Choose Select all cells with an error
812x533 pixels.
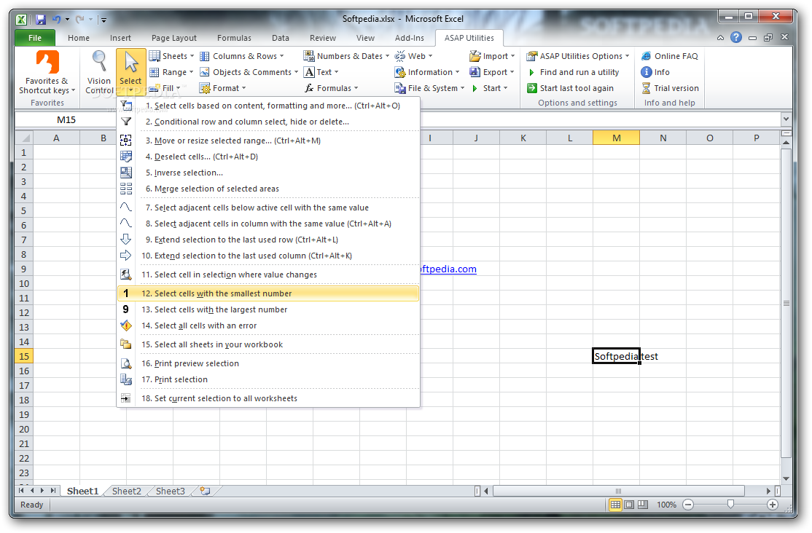click(x=268, y=325)
